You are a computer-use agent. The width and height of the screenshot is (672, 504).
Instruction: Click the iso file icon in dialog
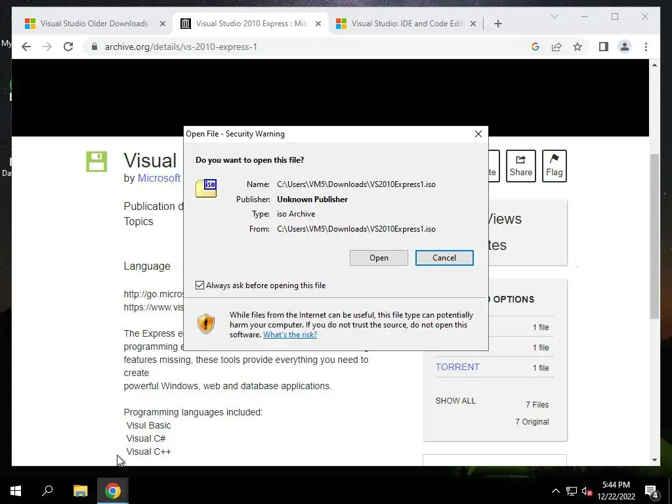[206, 188]
